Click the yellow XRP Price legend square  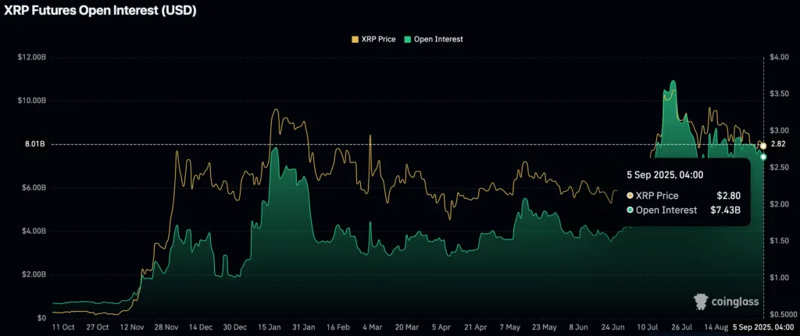pyautogui.click(x=356, y=38)
